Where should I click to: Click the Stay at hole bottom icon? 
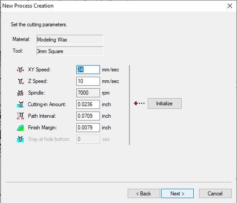coord(20,139)
